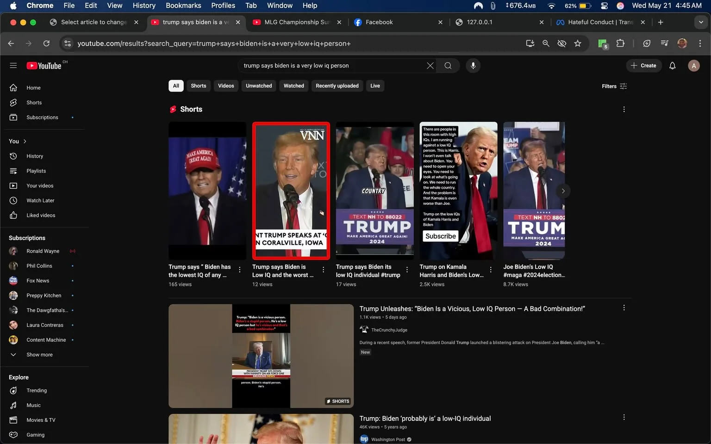Expand subscriptions with Show more
Image resolution: width=711 pixels, height=444 pixels.
[x=44, y=354]
